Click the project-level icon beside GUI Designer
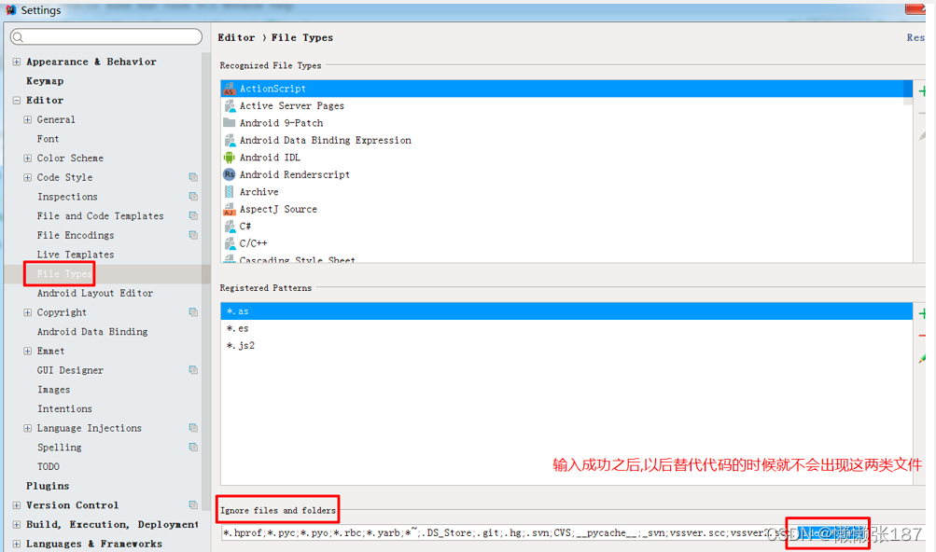This screenshot has height=552, width=936. (x=193, y=370)
